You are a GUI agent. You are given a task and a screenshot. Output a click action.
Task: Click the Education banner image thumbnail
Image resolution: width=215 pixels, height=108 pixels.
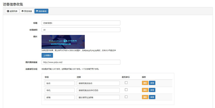(x=63, y=42)
